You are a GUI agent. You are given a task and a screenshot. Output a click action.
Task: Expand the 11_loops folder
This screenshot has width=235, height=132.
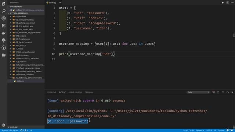[19, 49]
